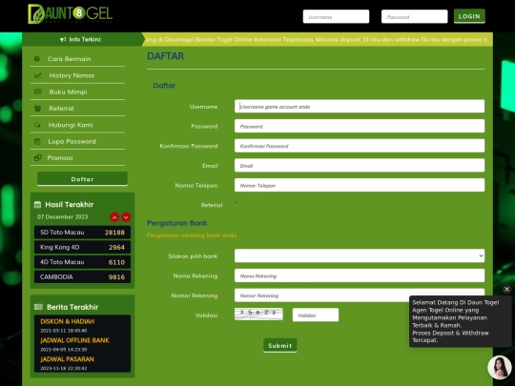515x386 pixels.
Task: Click the captcha validation image
Action: click(258, 315)
